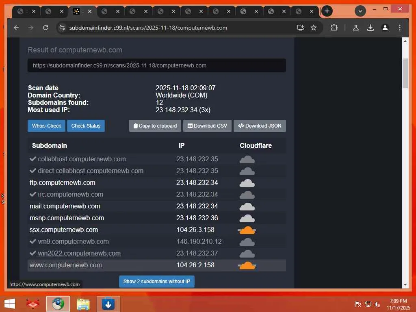Switch to the last browser tab
The image size is (416, 312).
click(299, 11)
